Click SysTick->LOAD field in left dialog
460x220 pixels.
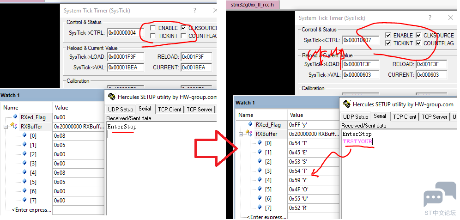(126, 57)
